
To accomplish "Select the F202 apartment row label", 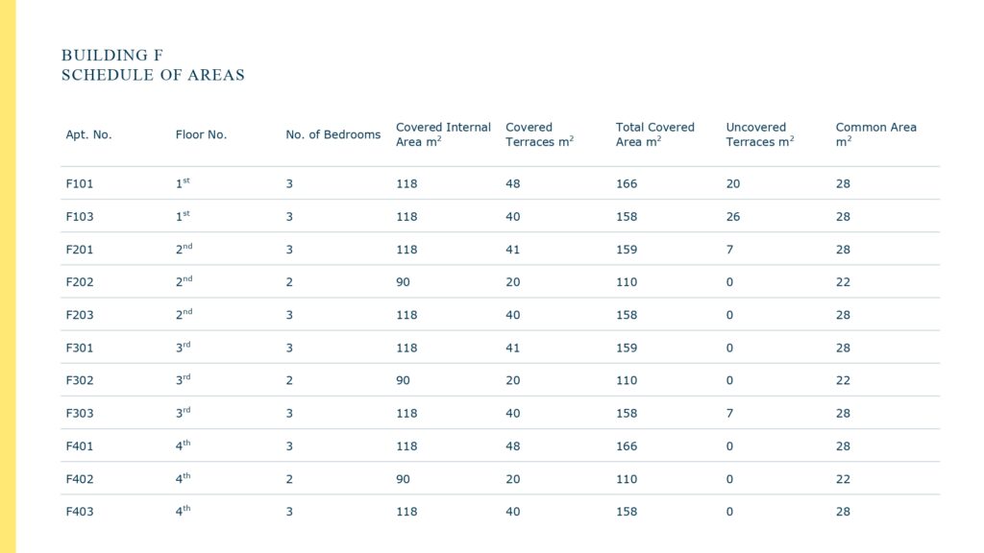I will pyautogui.click(x=80, y=282).
